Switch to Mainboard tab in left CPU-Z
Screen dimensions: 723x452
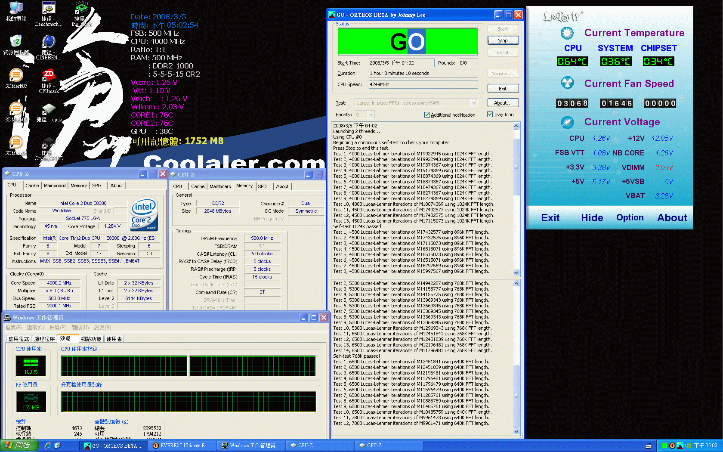point(55,186)
